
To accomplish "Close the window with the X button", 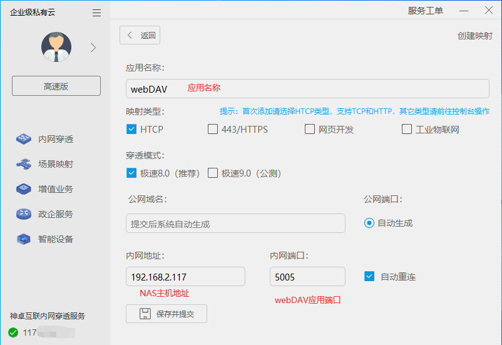I will 489,10.
